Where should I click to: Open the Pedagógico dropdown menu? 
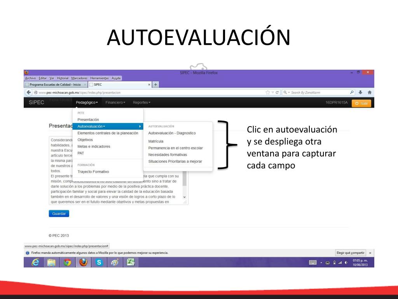coord(87,102)
